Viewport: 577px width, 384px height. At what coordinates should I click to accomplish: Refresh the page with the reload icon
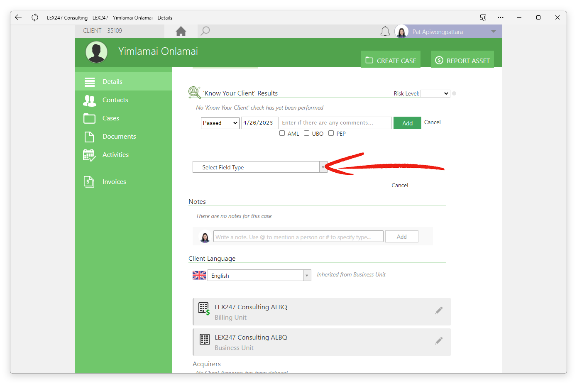click(35, 17)
